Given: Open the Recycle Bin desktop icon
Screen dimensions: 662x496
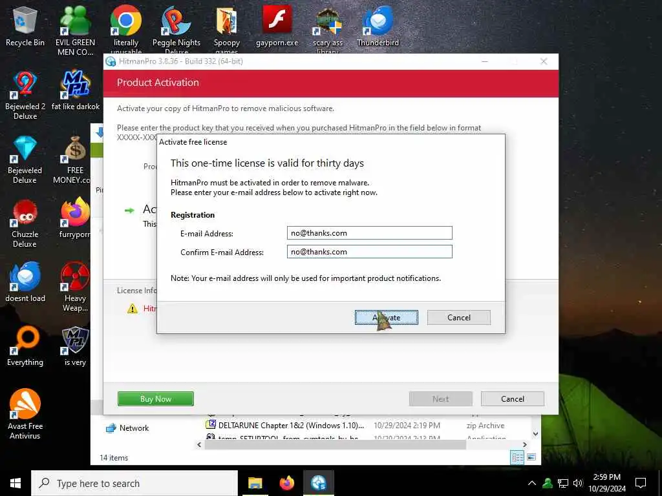Looking at the screenshot, I should pos(25,27).
